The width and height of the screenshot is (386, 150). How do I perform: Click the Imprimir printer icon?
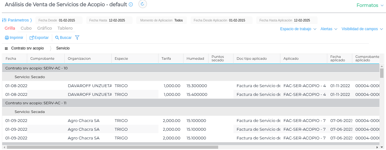[7, 38]
